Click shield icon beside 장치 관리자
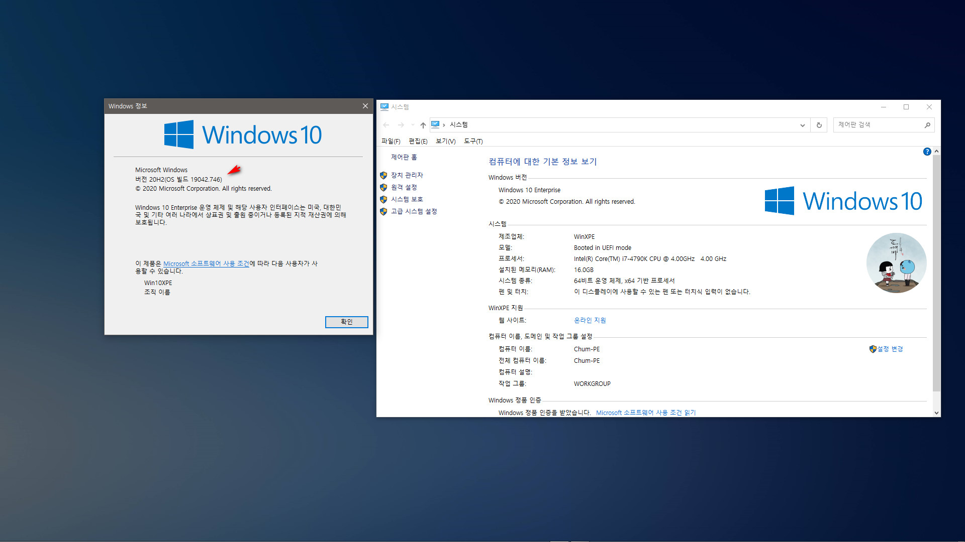 [x=383, y=175]
